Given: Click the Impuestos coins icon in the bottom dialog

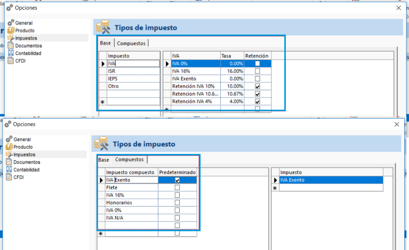Looking at the screenshot, I should tap(9, 155).
